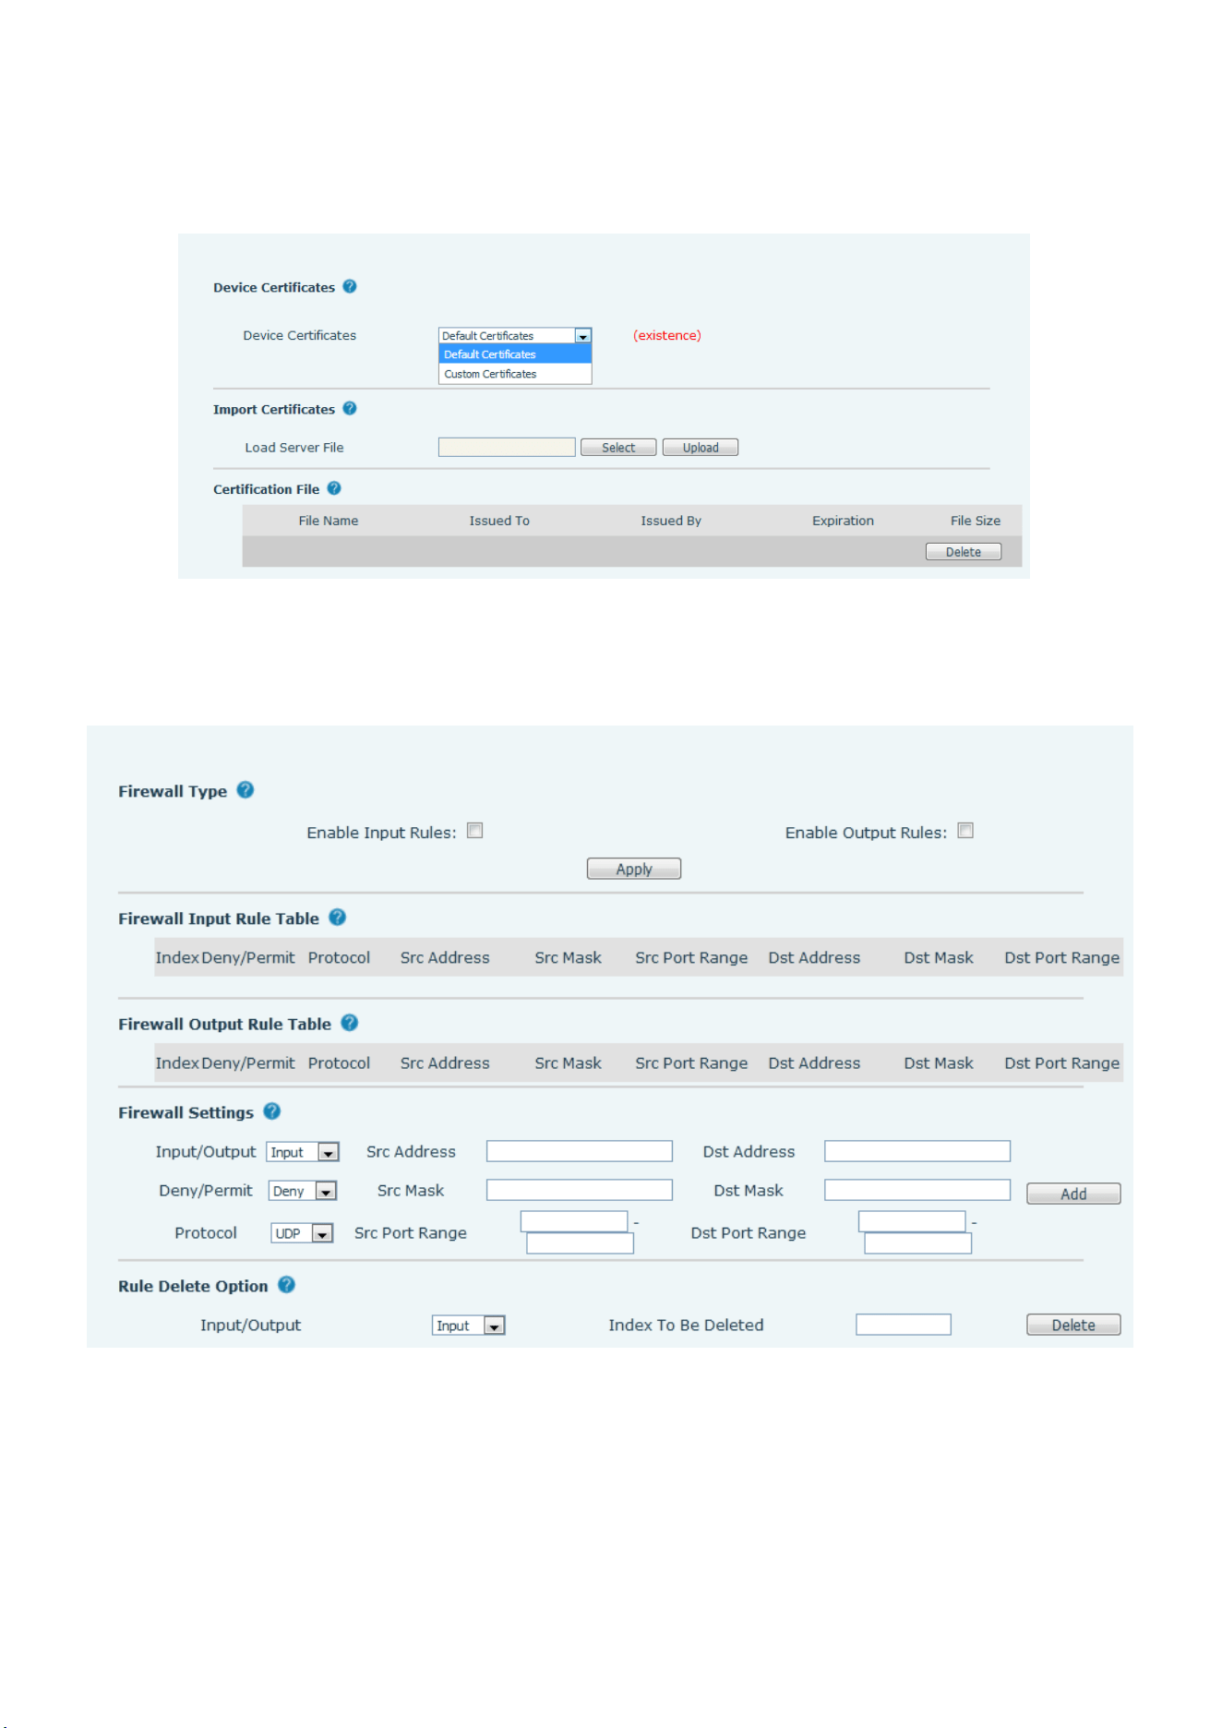Image resolution: width=1222 pixels, height=1728 pixels.
Task: Focus Src Port Range start field
Action: click(x=574, y=1221)
